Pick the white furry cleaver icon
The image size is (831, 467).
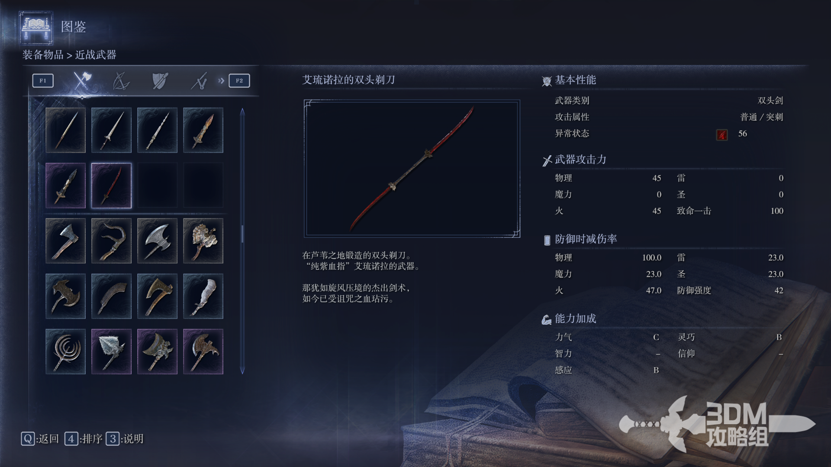203,296
